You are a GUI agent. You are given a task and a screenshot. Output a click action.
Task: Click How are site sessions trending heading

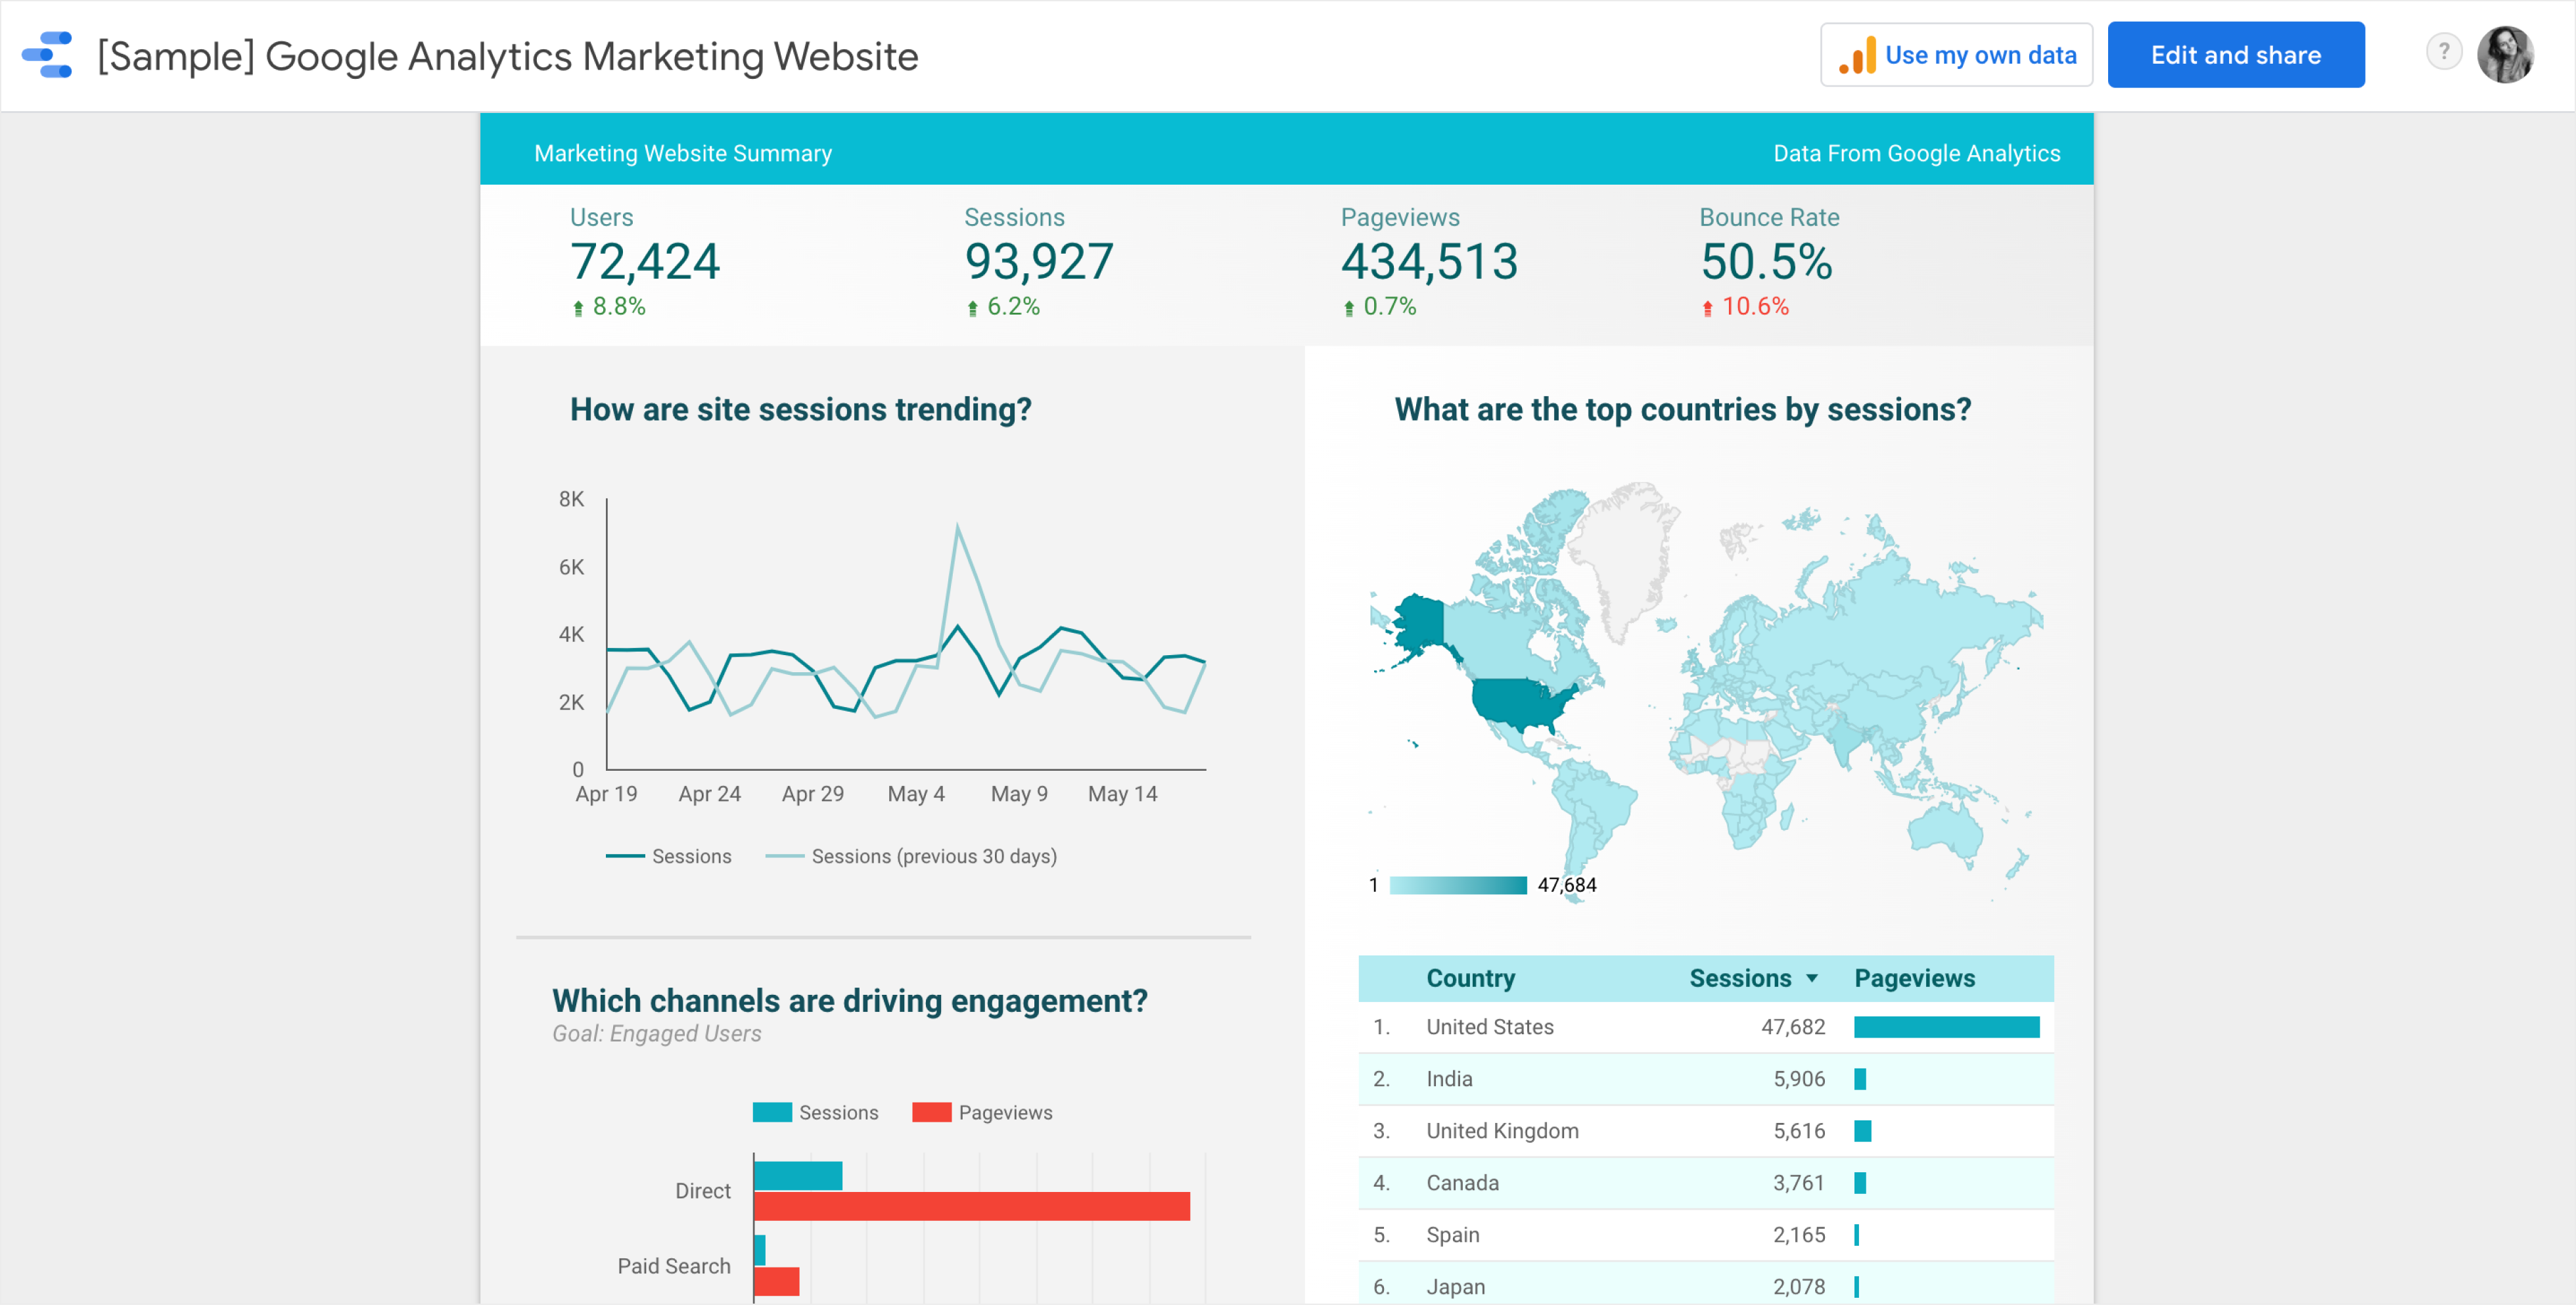[x=800, y=409]
